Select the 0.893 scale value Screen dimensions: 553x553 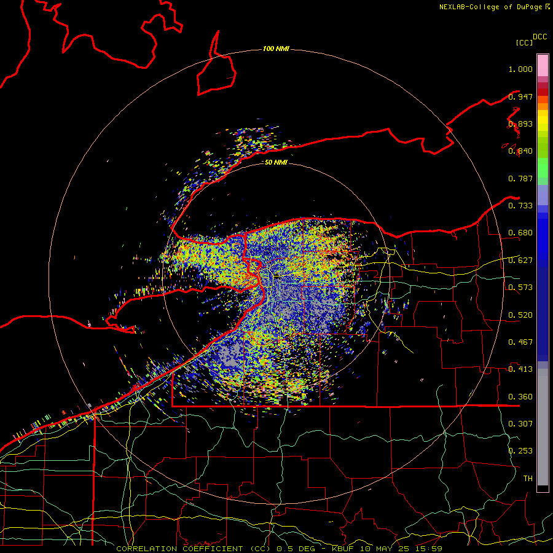coord(520,124)
